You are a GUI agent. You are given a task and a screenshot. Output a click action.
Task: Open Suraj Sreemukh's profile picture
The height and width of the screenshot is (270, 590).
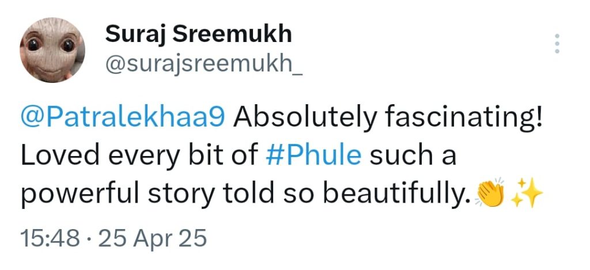point(52,49)
